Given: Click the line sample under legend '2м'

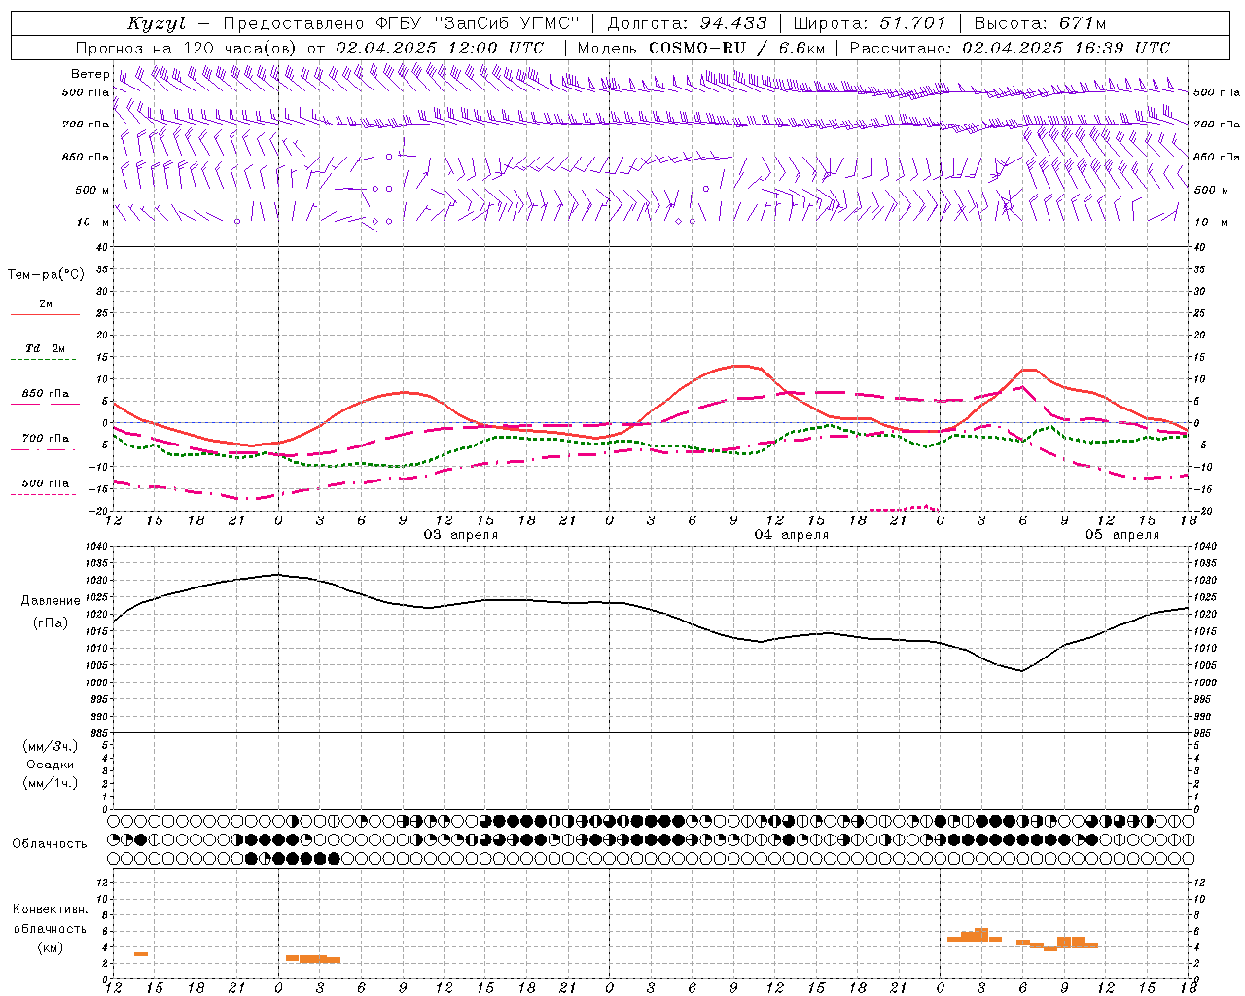Looking at the screenshot, I should tap(45, 315).
